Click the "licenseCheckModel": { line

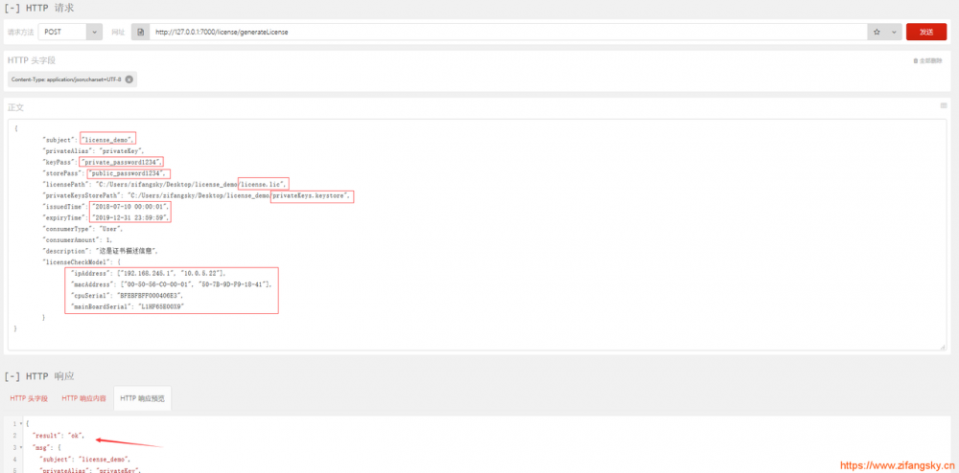pyautogui.click(x=81, y=261)
